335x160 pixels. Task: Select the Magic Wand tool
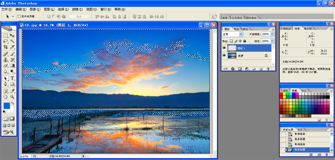click(12, 41)
